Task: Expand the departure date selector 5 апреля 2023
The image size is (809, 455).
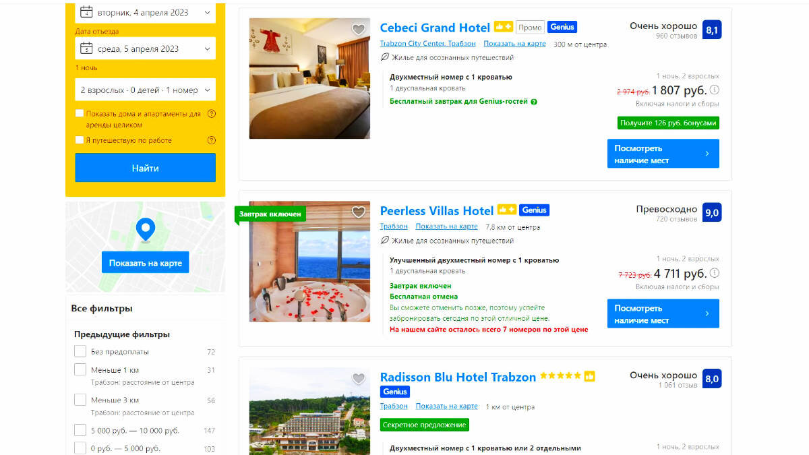Action: tap(145, 49)
